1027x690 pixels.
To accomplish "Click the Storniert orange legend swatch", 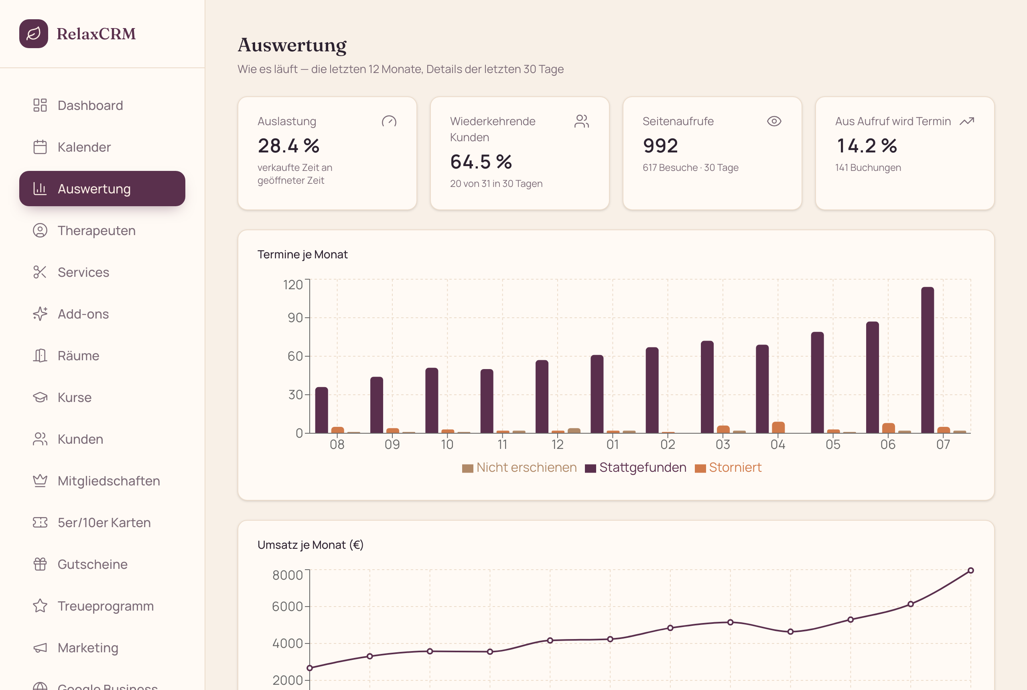I will pyautogui.click(x=700, y=468).
